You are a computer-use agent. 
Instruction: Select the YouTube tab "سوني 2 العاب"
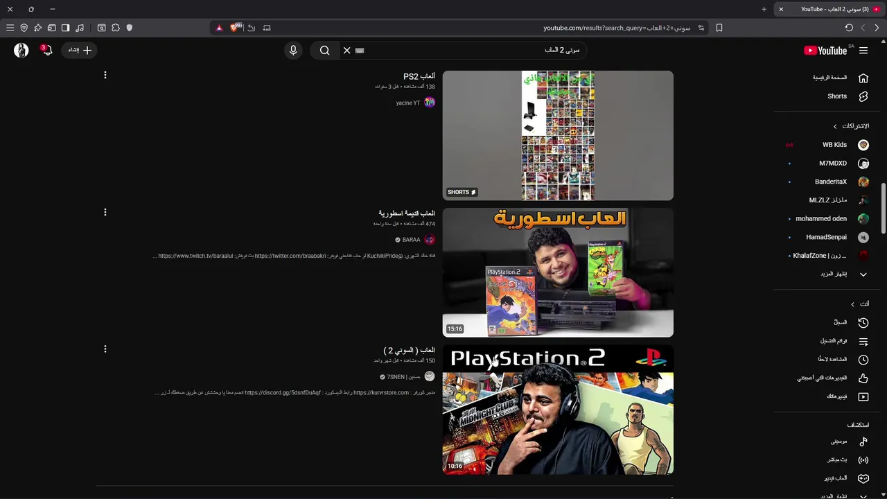tap(828, 9)
